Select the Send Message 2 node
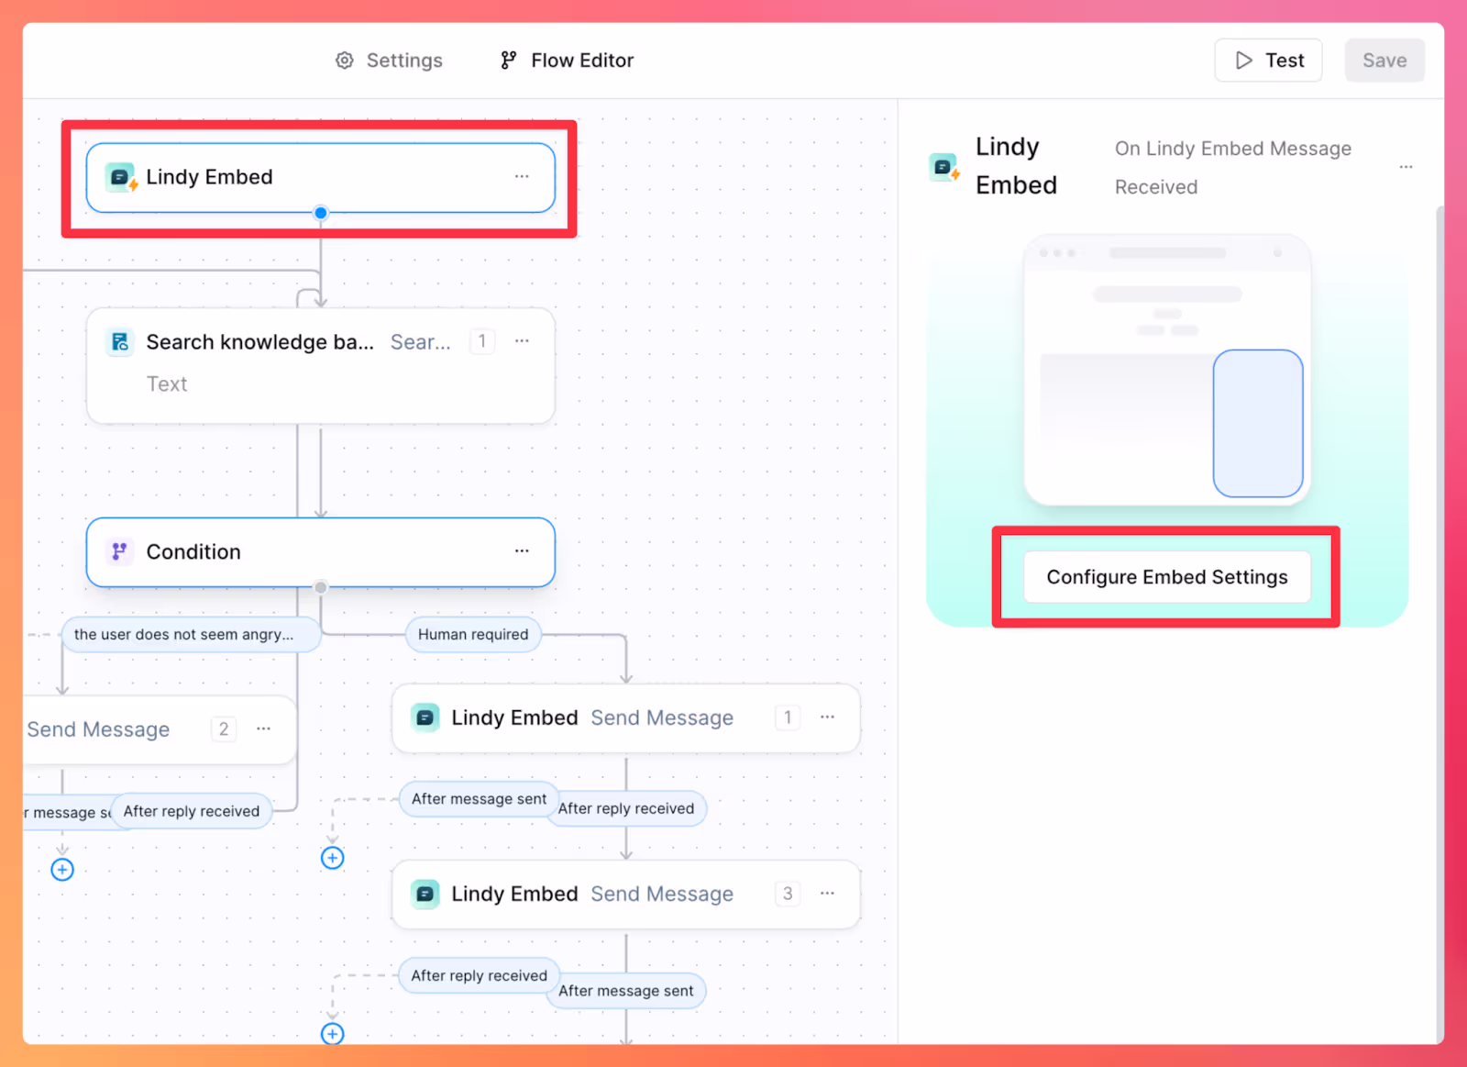Viewport: 1467px width, 1067px height. point(160,729)
